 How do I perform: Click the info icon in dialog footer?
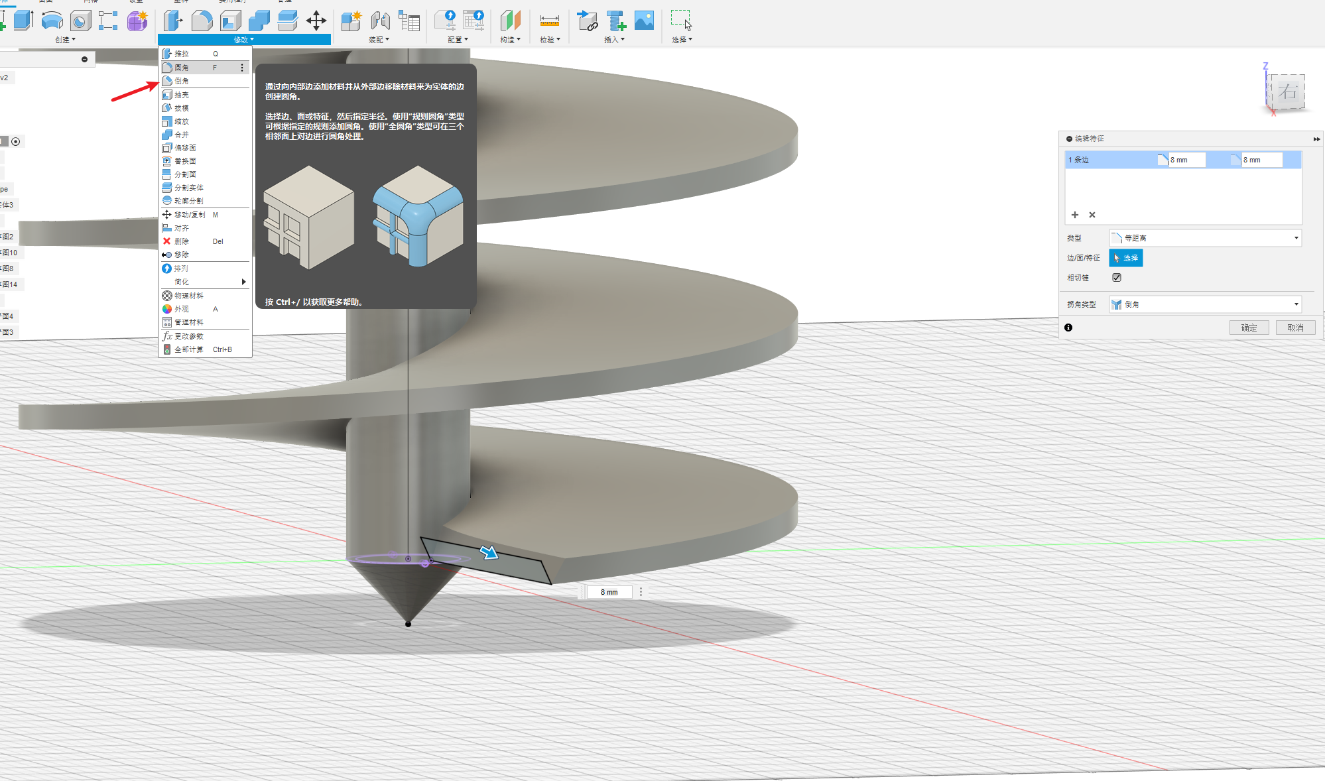pos(1068,328)
